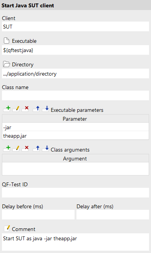
Task: Select the theapp.jar parameter row
Action: 75,135
